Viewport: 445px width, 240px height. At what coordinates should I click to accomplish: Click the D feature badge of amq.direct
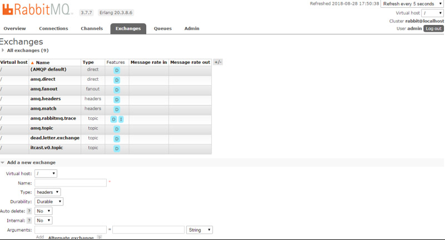click(117, 80)
